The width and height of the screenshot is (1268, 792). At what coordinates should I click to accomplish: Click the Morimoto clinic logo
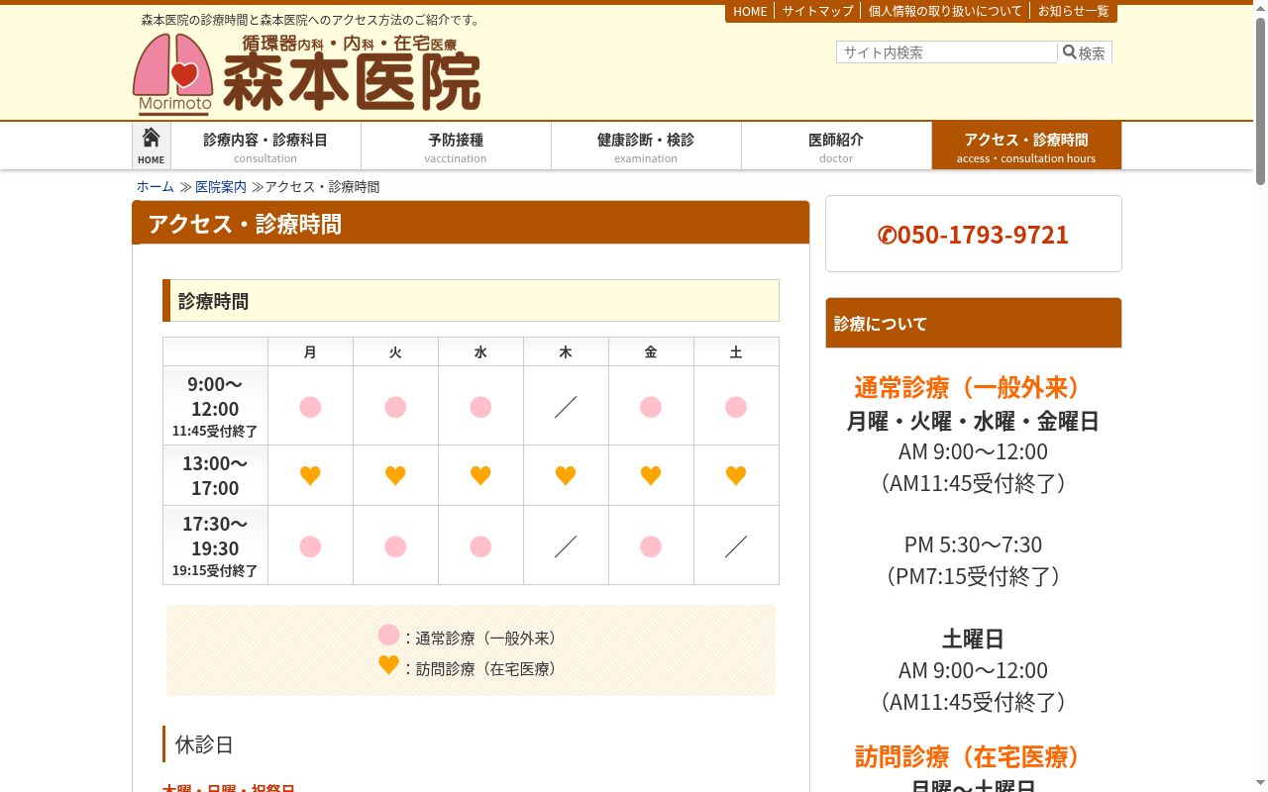(307, 74)
